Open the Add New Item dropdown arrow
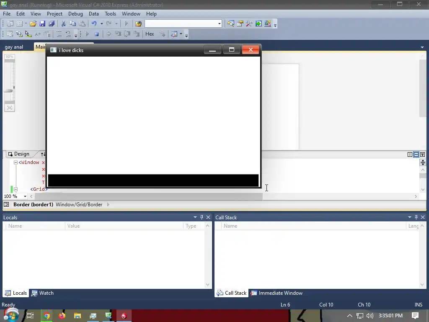 pos(26,24)
